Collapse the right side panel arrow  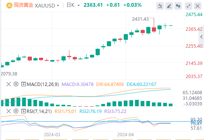[201, 37]
